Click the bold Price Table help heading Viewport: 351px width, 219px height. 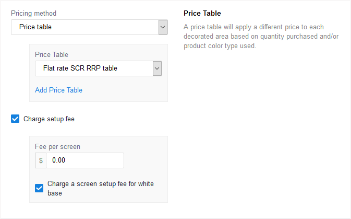[202, 13]
